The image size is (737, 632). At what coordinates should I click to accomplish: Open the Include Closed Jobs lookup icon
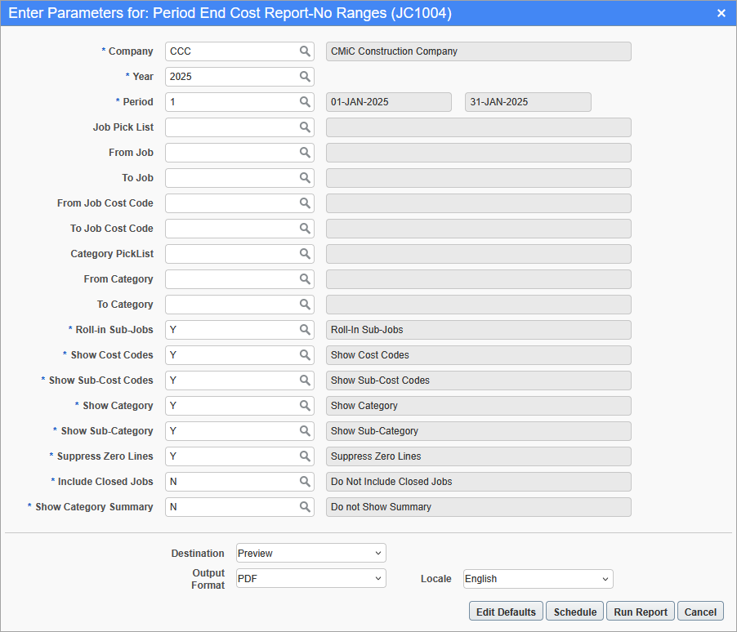(x=305, y=482)
